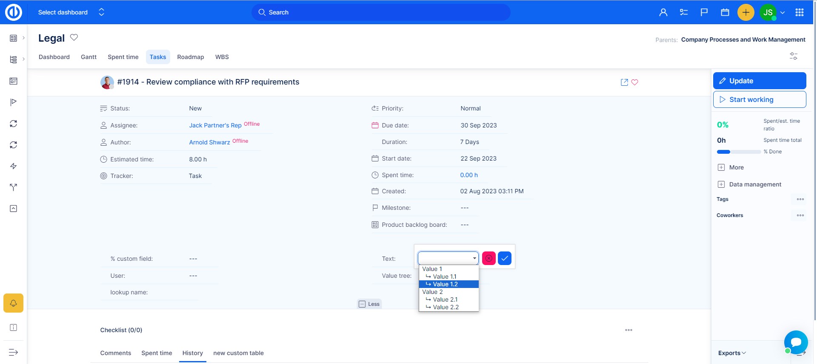Toggle favorite heart next to Legal
Screen dimensions: 817x364
[x=74, y=37]
